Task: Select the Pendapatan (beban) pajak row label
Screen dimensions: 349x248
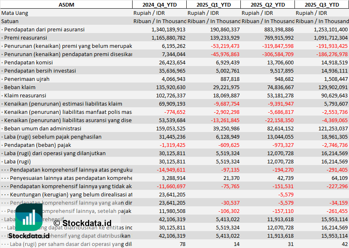Action: (38, 145)
